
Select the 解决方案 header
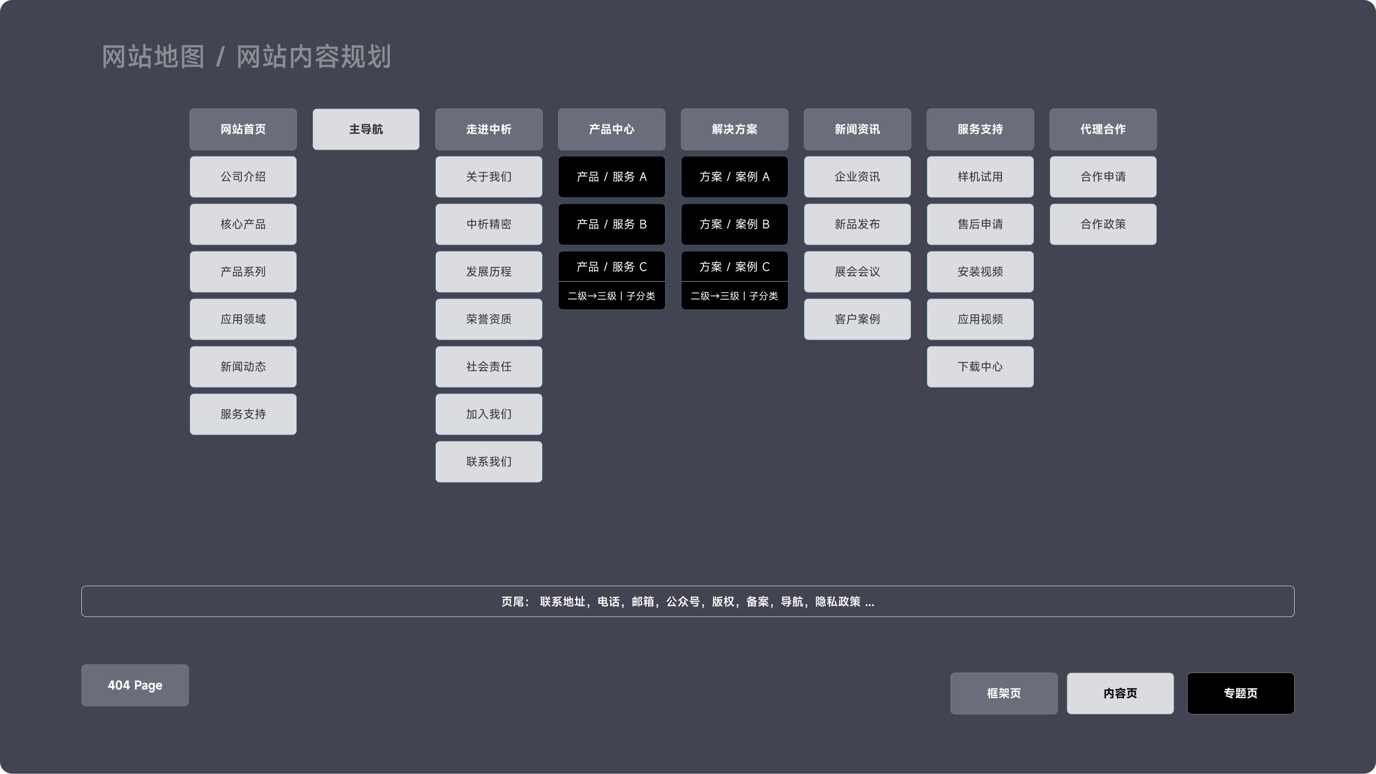pos(734,129)
